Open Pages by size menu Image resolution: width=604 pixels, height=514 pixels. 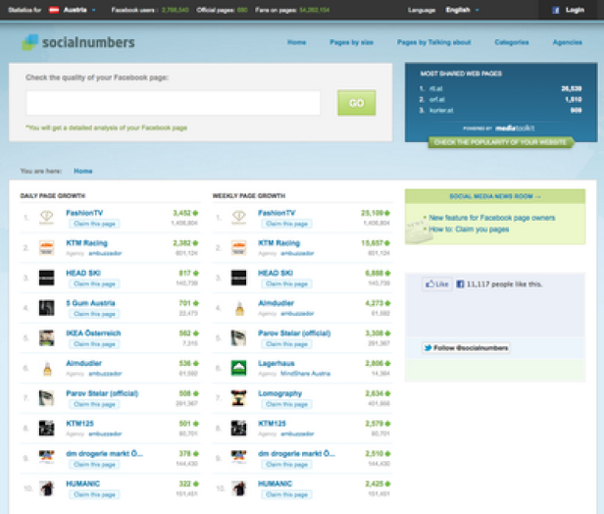(x=351, y=42)
